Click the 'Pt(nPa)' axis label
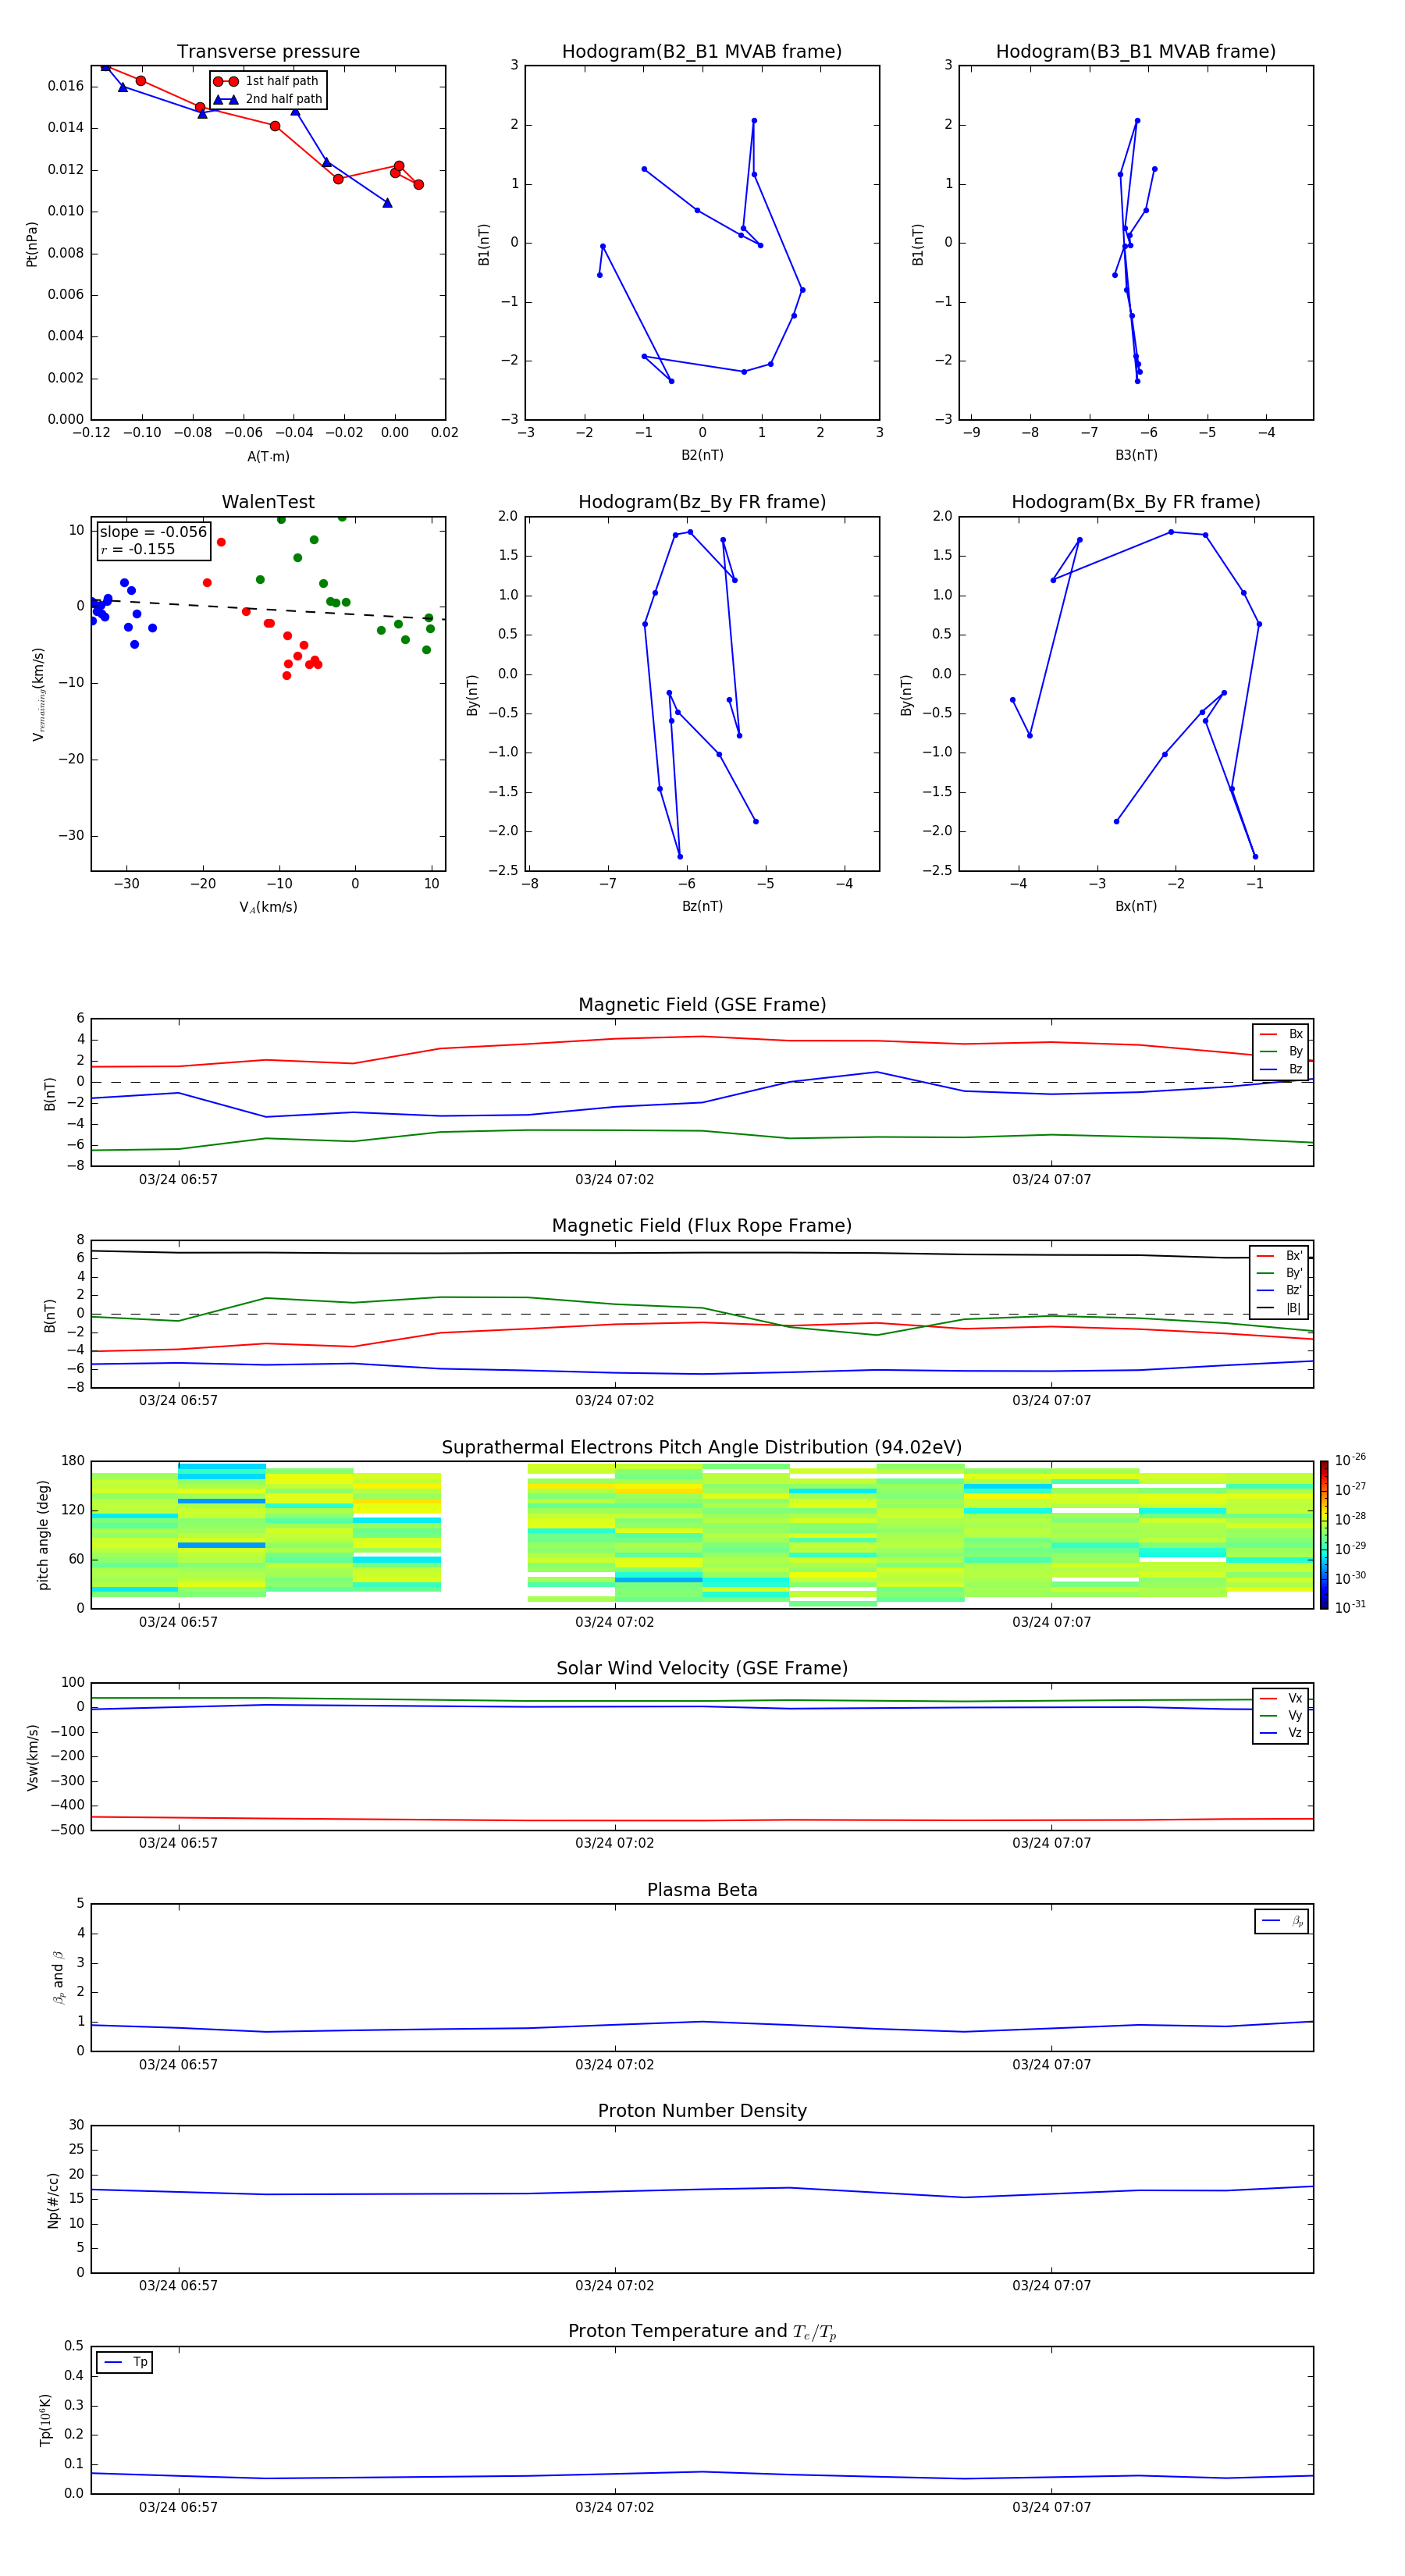The height and width of the screenshot is (2576, 1405). point(31,243)
